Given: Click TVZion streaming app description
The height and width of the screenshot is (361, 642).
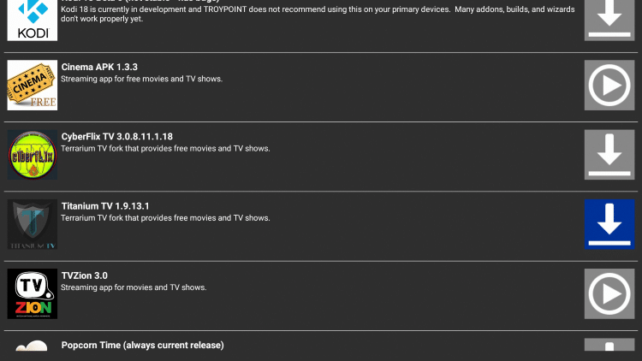Looking at the screenshot, I should (134, 287).
